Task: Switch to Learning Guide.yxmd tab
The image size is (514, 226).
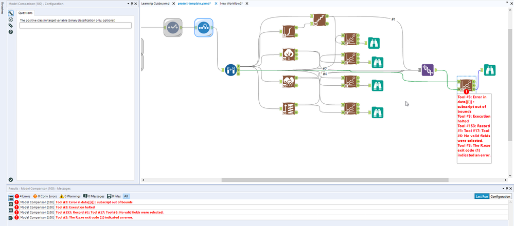Action: tap(155, 3)
